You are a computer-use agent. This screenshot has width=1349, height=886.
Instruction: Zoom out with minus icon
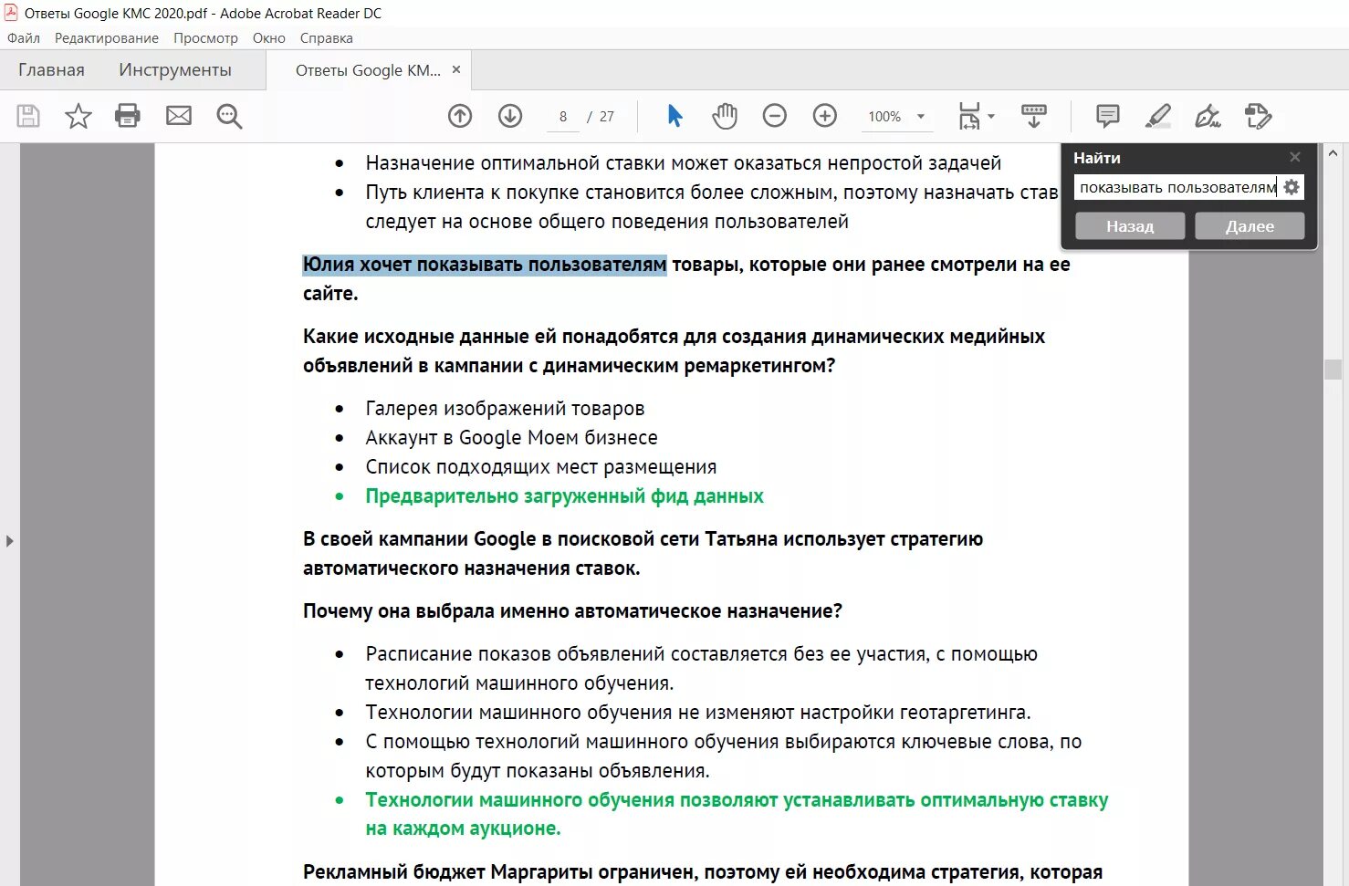pos(775,116)
